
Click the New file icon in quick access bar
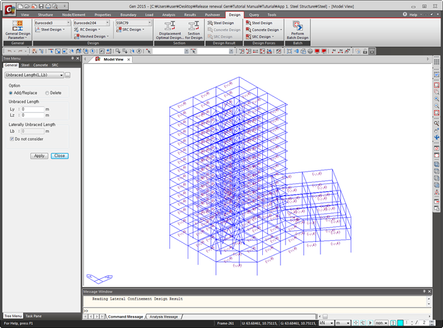20,6
